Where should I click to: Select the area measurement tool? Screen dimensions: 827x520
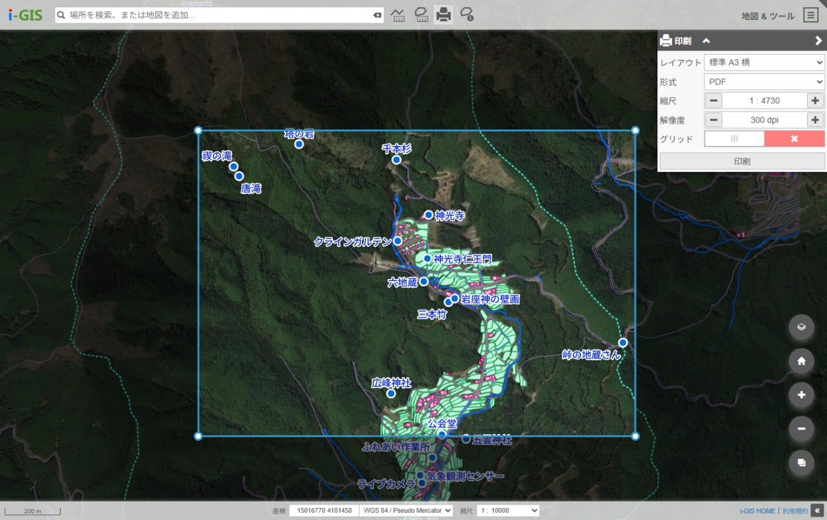(421, 15)
